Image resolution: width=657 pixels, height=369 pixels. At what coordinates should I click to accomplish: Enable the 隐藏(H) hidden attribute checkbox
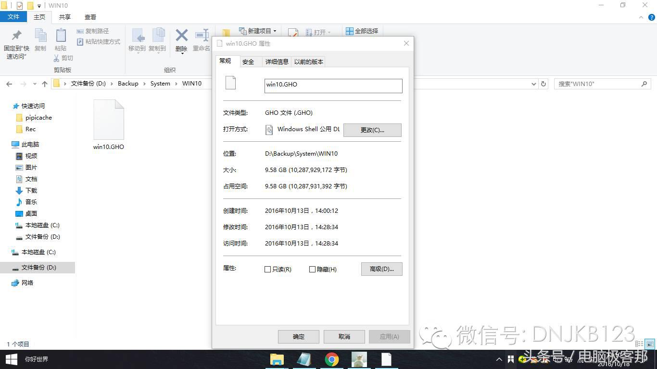(312, 270)
